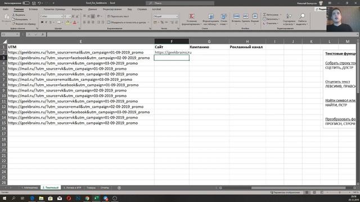Screen dimensions: 360x202
Task: Switch to the Данные ribbon tab
Action: pyautogui.click(x=92, y=10)
